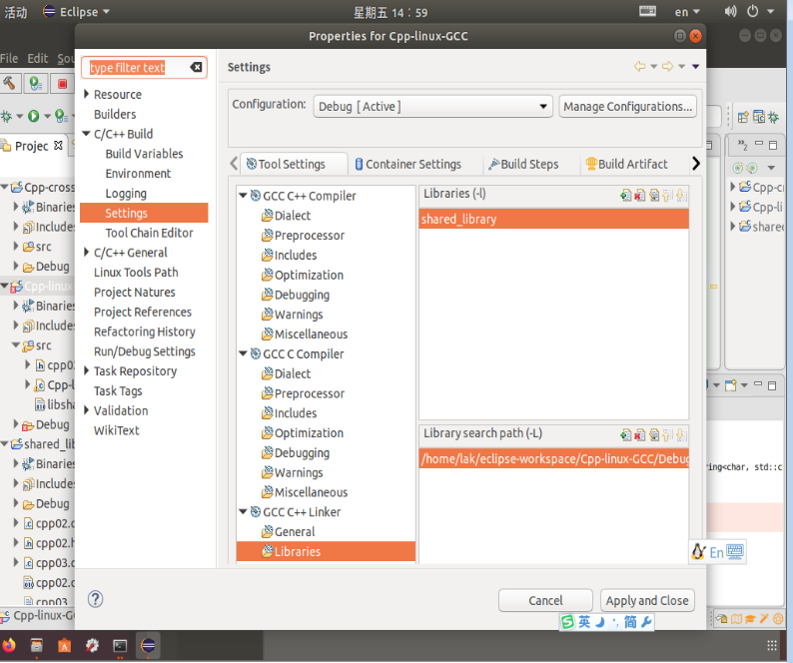Expand the C/C++ General category
Screen dimensions: 793x663
click(x=87, y=252)
